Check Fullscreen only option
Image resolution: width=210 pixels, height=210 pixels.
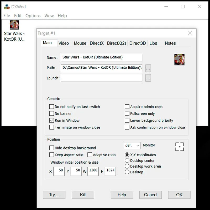[x=127, y=114]
